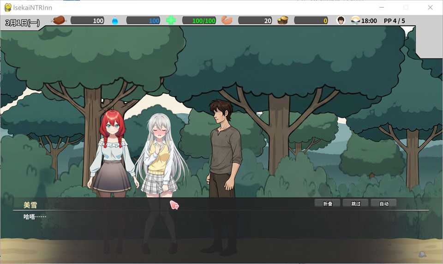The image size is (443, 264).
Task: Click the IsekaiNTRInn window title text
Action: click(x=32, y=8)
